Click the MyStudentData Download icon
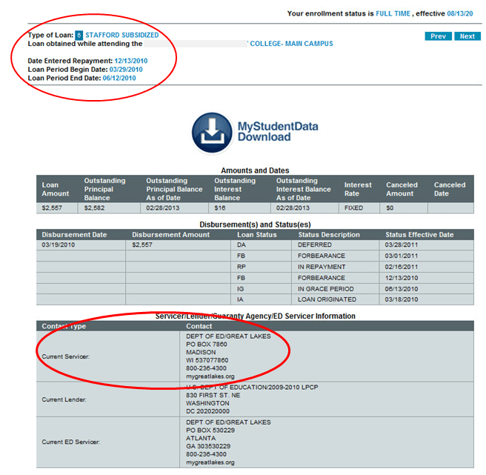The image size is (486, 475). click(x=212, y=133)
